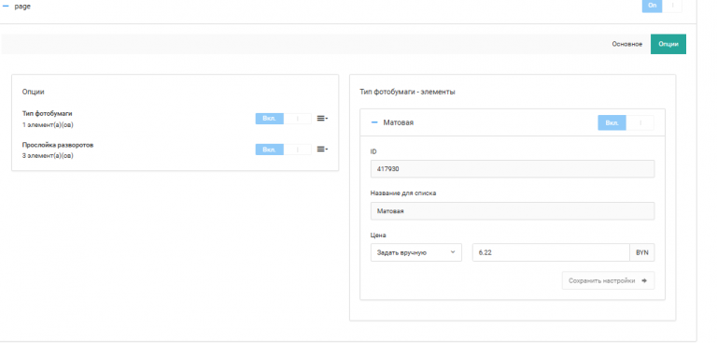Select the Тип фотобумаги option row

[175, 119]
